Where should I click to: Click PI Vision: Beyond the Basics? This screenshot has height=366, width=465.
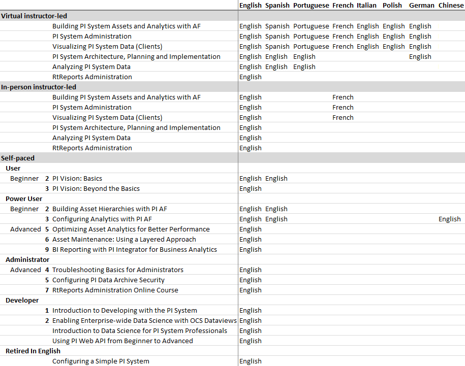pos(96,188)
